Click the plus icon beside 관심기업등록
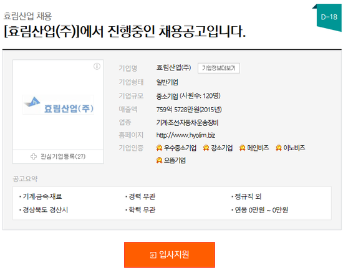The height and width of the screenshot is (273, 343). pos(34,156)
